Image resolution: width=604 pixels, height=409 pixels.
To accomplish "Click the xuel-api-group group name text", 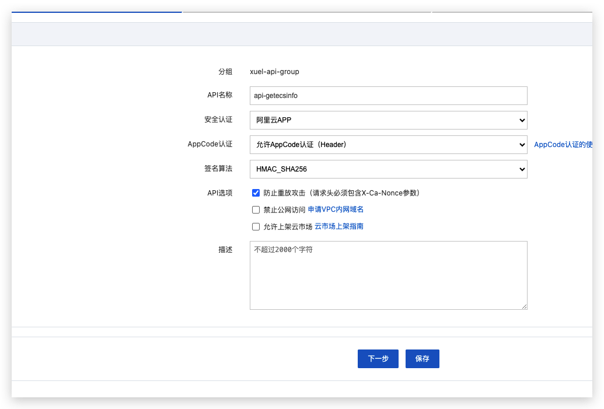I will (274, 72).
